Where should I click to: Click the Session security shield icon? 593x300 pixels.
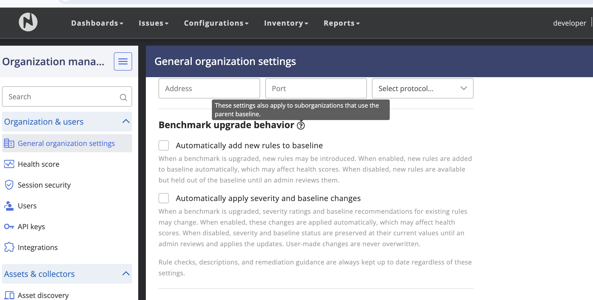click(x=9, y=185)
